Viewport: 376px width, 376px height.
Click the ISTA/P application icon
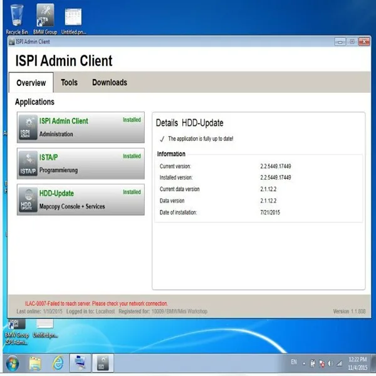[x=28, y=164]
